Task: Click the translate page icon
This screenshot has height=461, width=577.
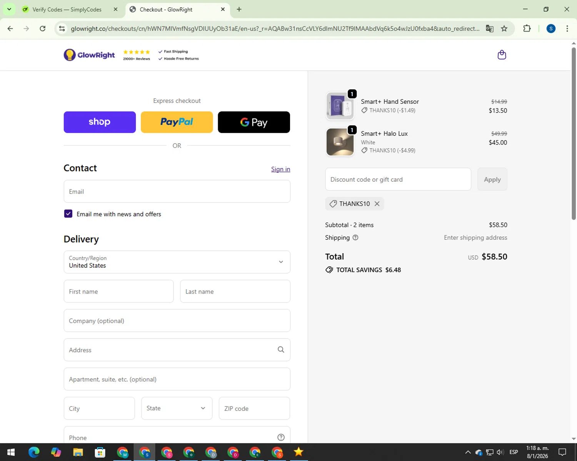Action: pos(489,28)
